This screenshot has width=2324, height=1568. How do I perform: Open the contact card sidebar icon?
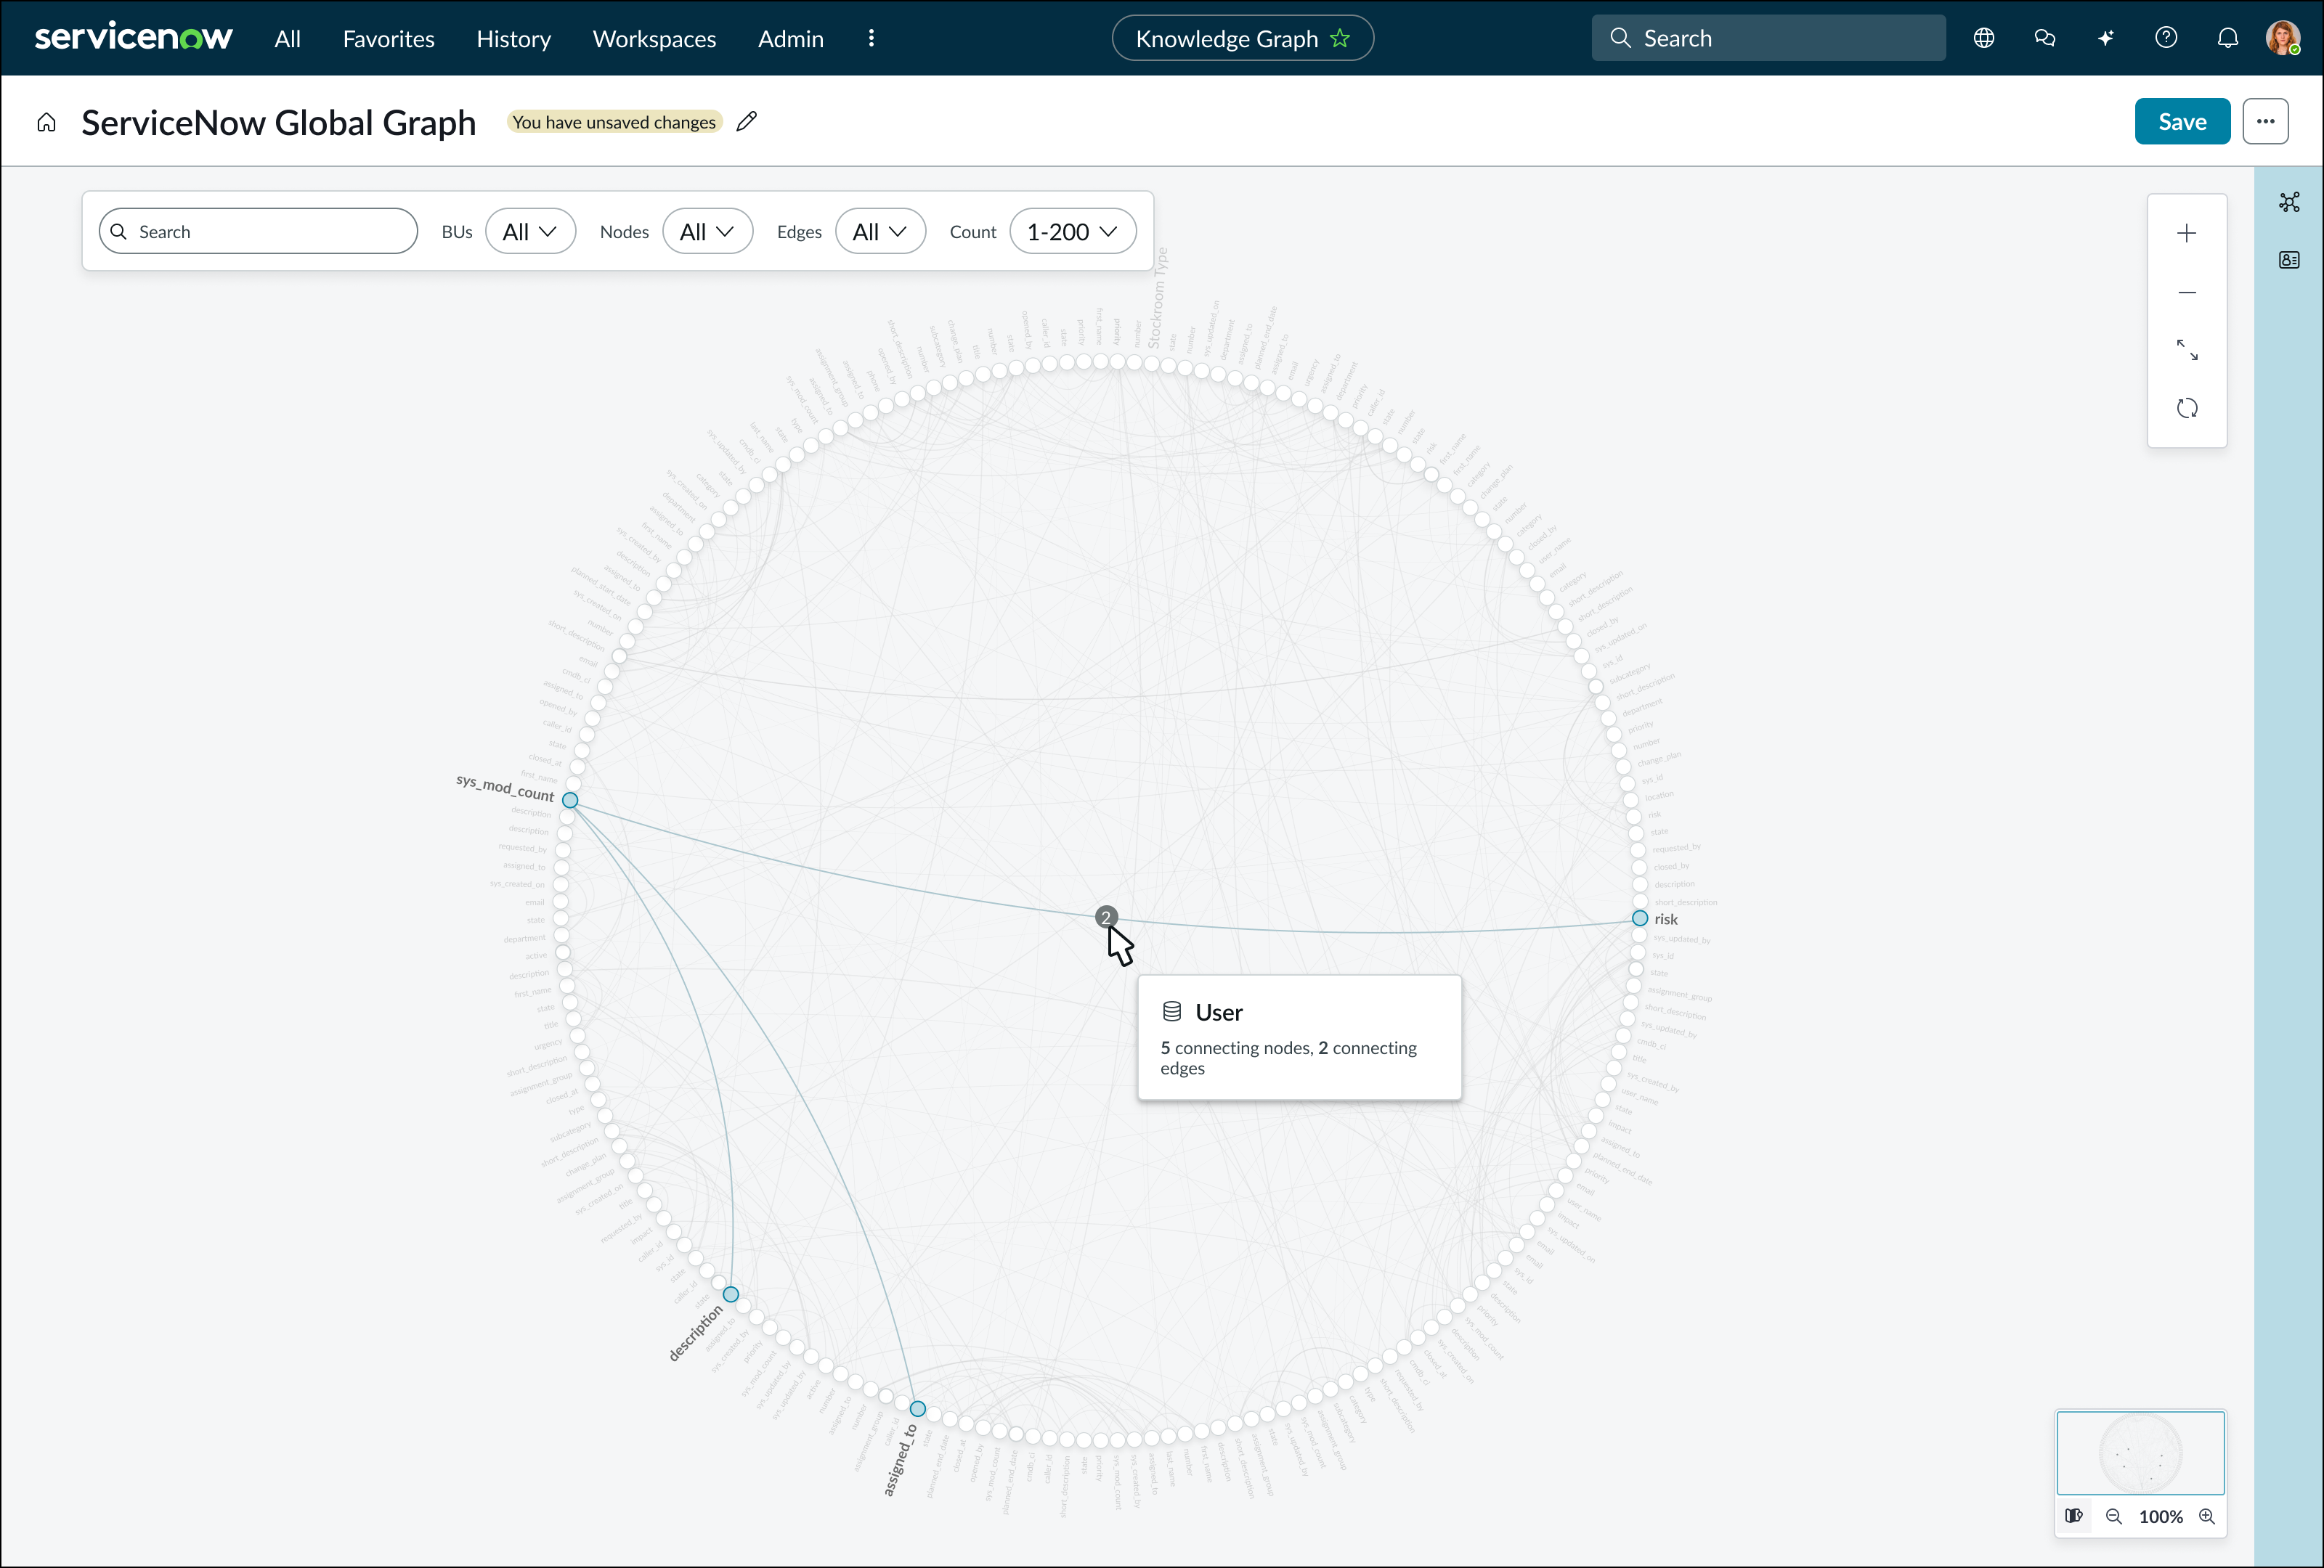click(x=2289, y=260)
